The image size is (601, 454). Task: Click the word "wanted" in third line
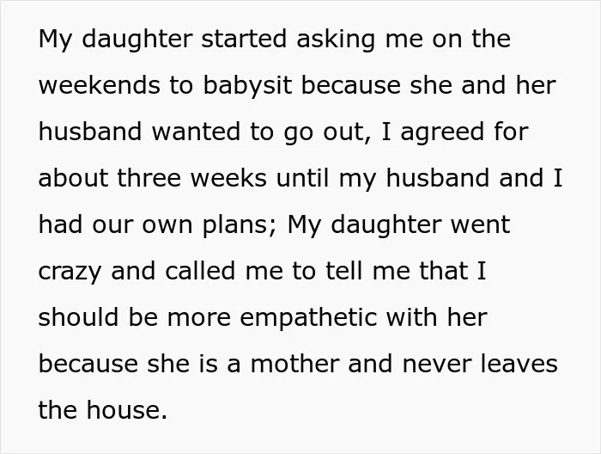coord(197,132)
